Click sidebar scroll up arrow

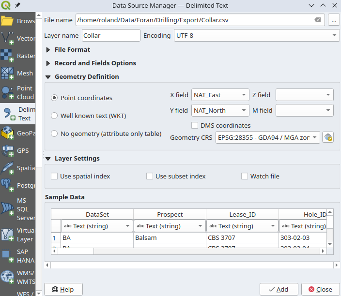tap(39, 15)
